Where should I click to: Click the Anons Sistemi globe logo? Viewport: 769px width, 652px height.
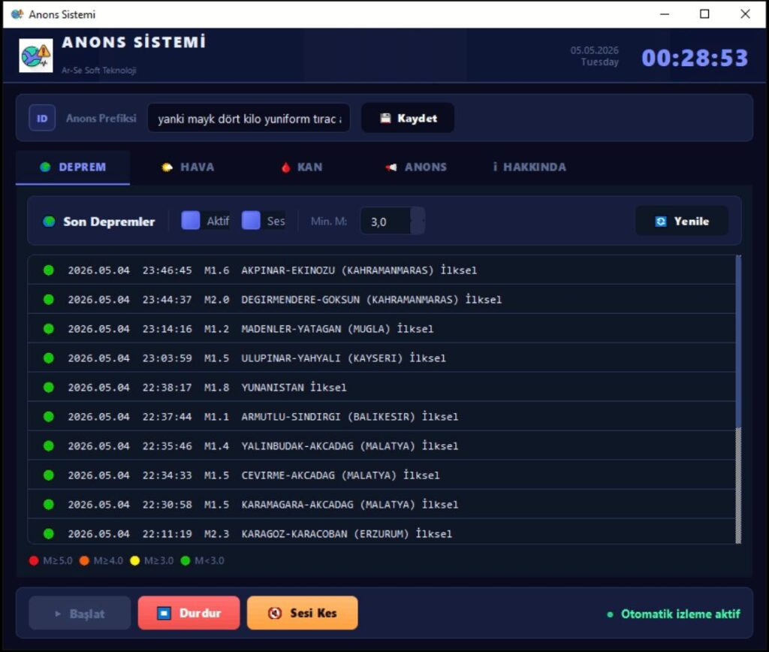(x=36, y=56)
